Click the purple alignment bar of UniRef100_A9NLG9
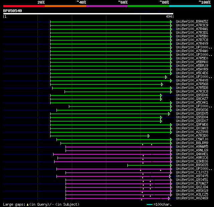 (118, 150)
